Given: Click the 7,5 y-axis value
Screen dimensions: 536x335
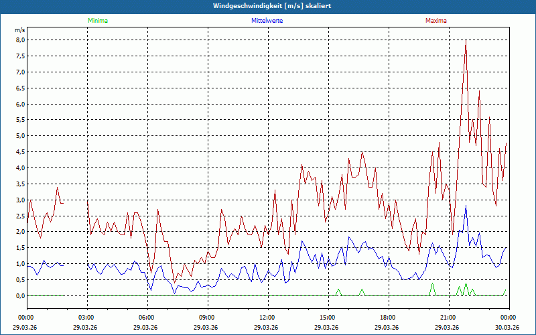Looking at the screenshot, I should [20, 56].
